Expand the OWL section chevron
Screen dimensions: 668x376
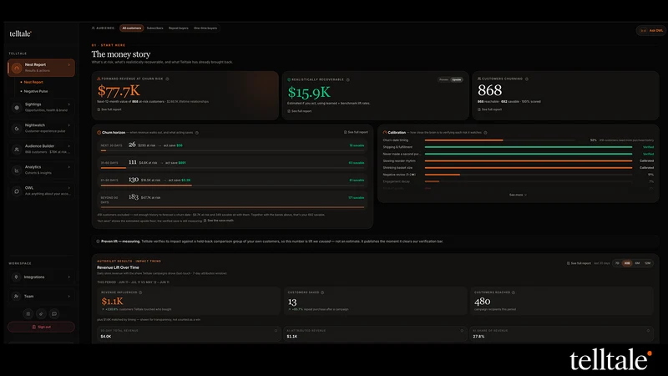tap(69, 188)
